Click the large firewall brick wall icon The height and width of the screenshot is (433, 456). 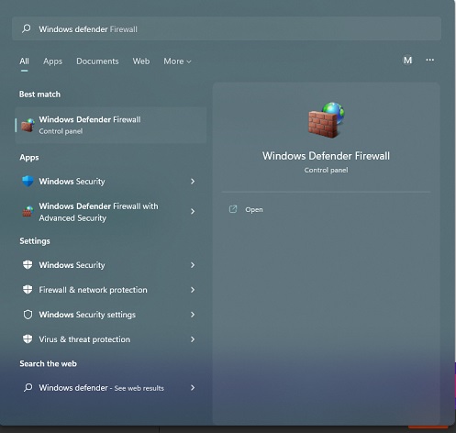pos(326,120)
